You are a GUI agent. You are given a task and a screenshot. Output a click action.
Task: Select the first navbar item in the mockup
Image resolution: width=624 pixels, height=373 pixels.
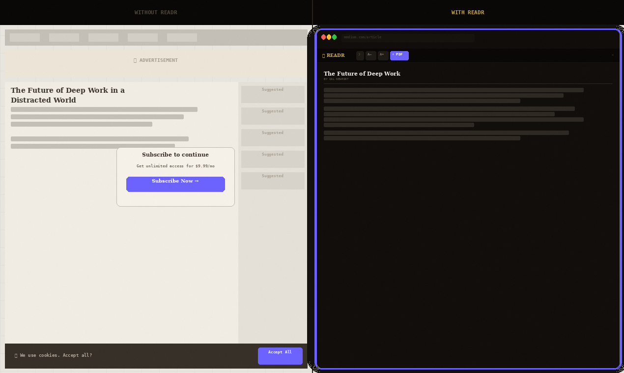pos(24,37)
